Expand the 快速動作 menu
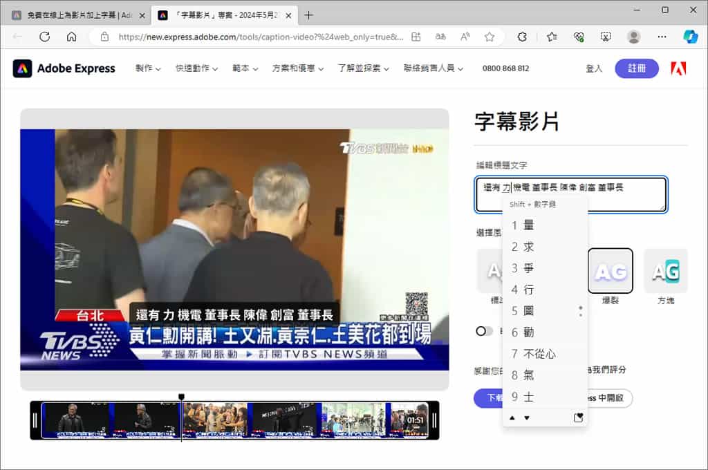The height and width of the screenshot is (470, 708). click(x=196, y=68)
